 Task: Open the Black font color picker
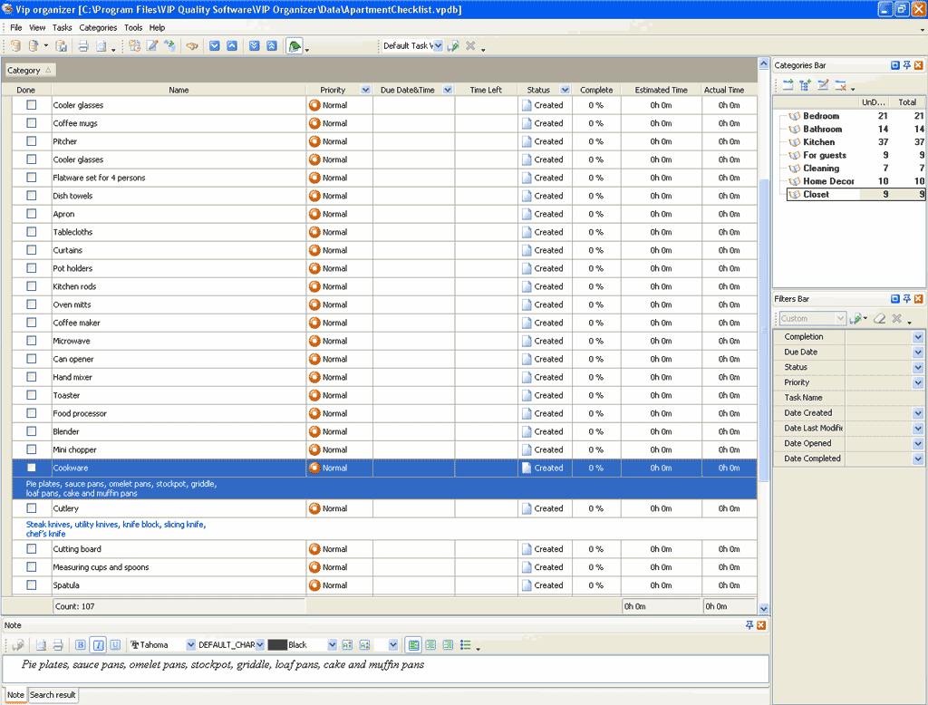(332, 645)
